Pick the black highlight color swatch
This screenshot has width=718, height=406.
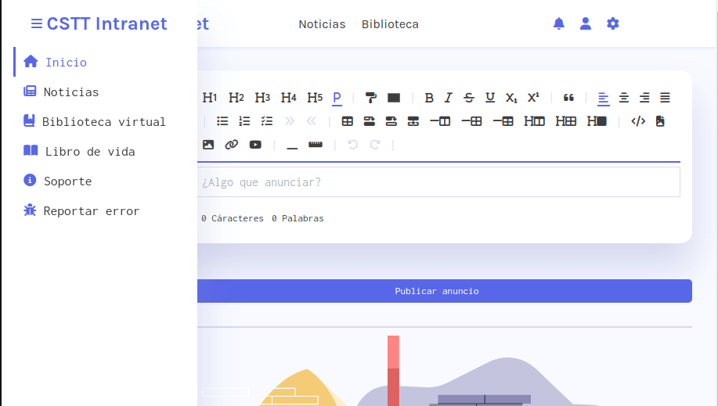tap(394, 98)
